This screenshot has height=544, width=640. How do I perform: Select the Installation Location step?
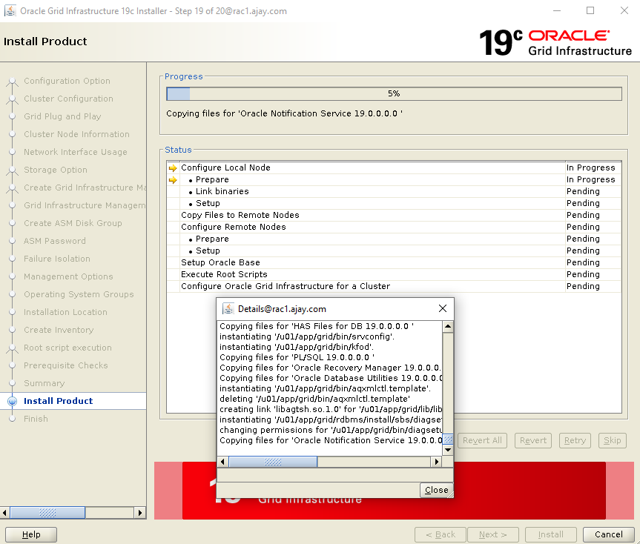[x=65, y=312]
